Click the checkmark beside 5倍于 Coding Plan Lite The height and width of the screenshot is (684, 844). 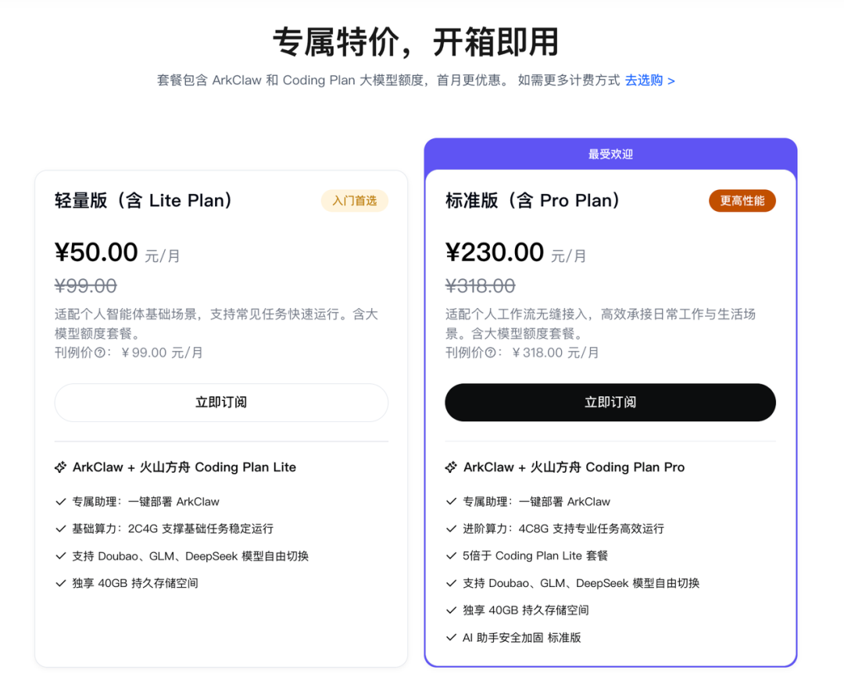[451, 556]
